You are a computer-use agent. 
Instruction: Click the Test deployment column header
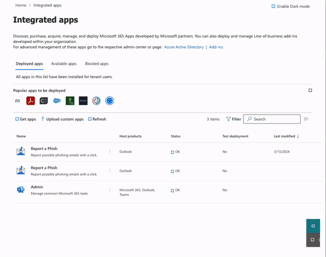point(235,136)
